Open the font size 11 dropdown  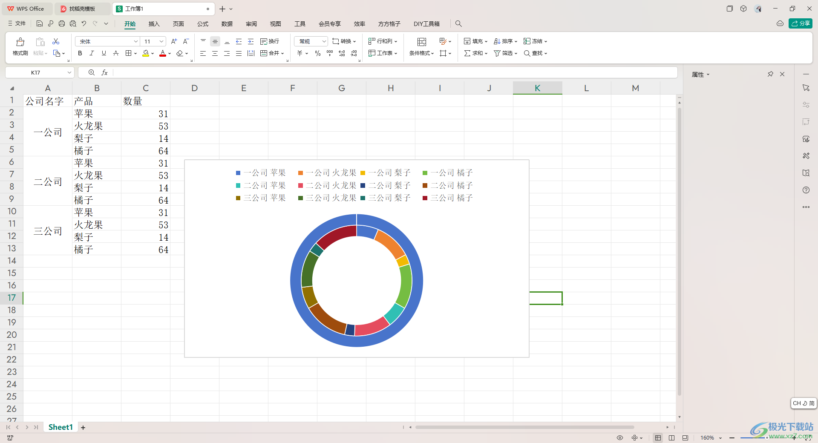tap(161, 41)
